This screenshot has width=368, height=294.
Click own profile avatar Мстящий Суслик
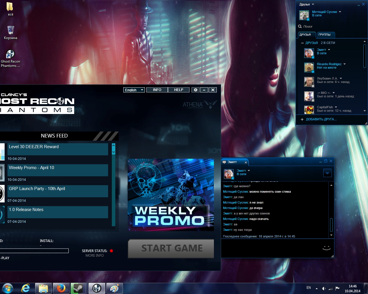(304, 15)
